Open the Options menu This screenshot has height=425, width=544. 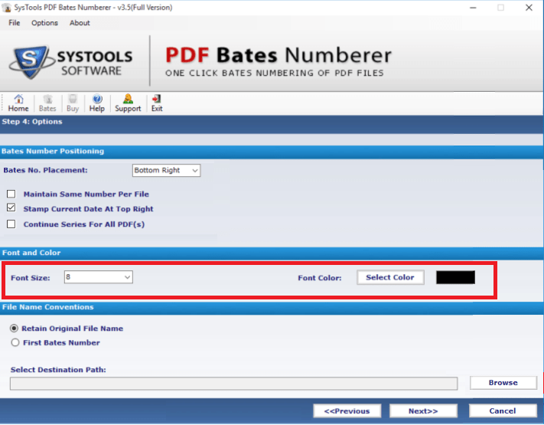coord(44,23)
